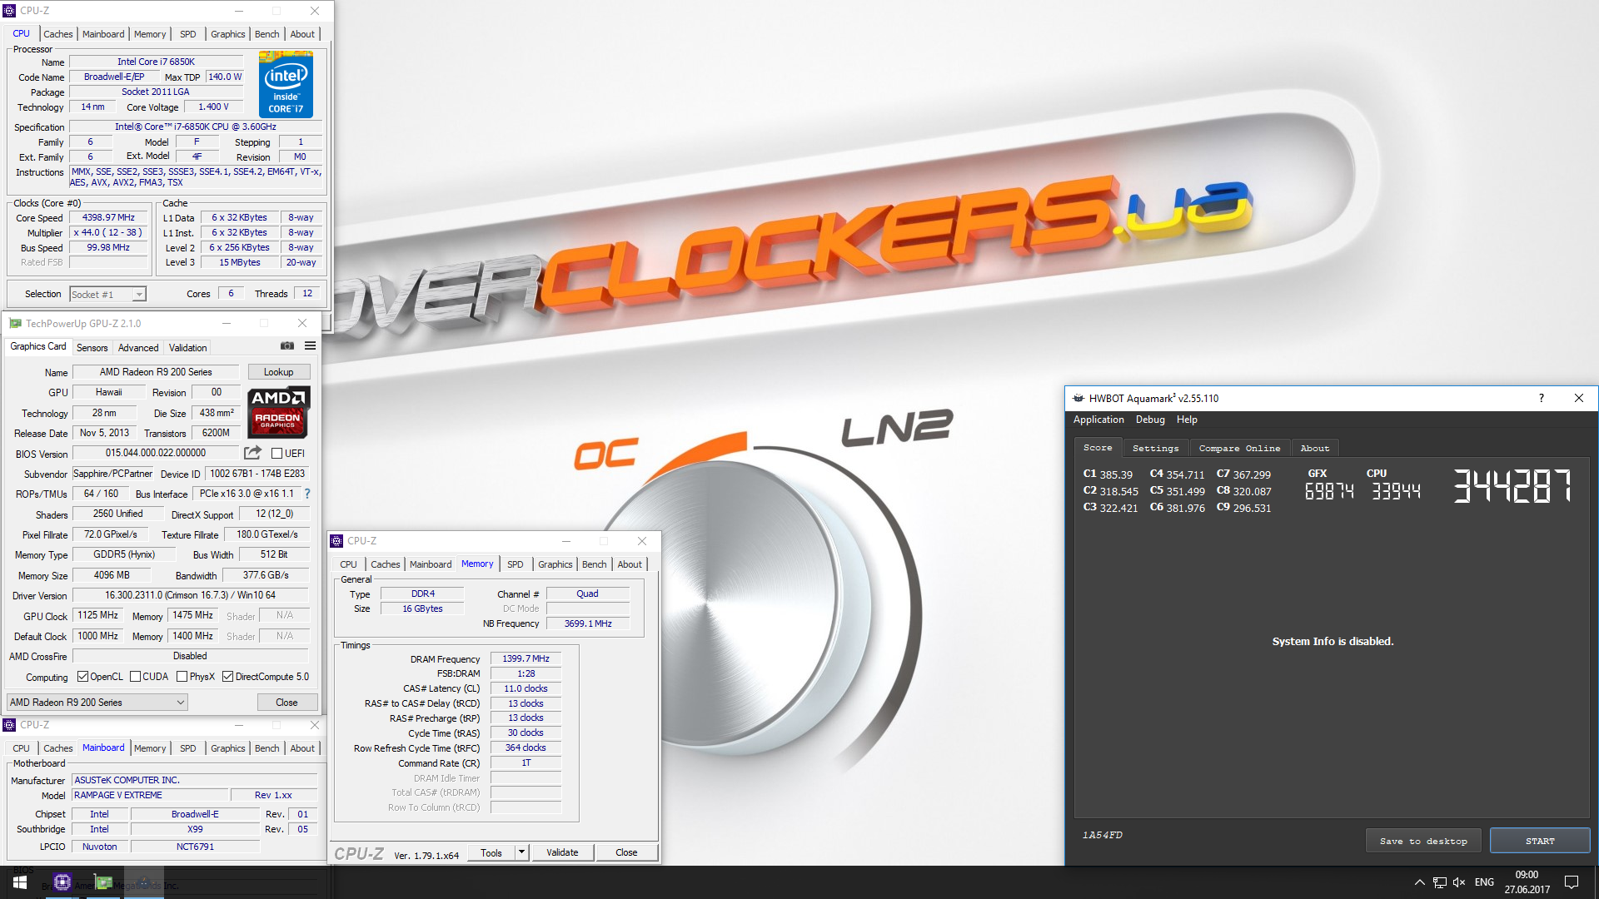Click the Intel Core i7 logo
Viewport: 1599px width, 899px height.
(x=286, y=84)
